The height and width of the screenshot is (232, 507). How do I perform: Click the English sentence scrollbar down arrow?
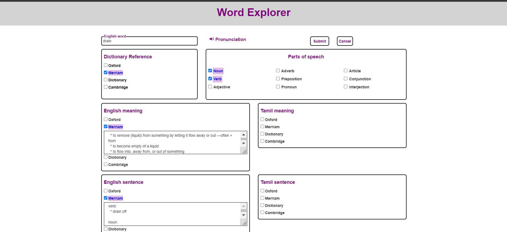pos(243,215)
